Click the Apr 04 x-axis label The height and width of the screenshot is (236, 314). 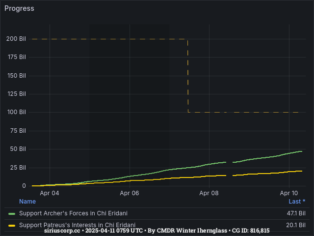click(x=50, y=193)
